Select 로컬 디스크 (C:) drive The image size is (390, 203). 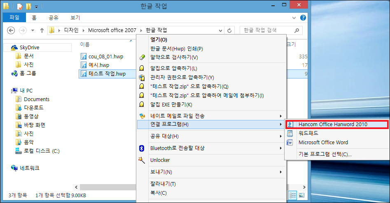pyautogui.click(x=42, y=151)
